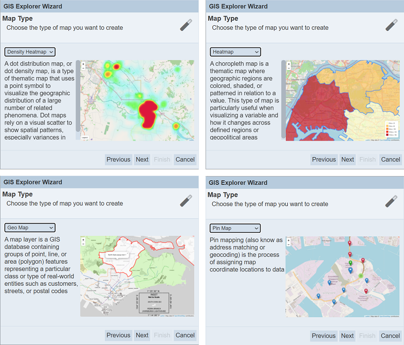Screen dimensions: 404x345
Task: Click Previous in the Geo Map wizard
Action: point(118,335)
